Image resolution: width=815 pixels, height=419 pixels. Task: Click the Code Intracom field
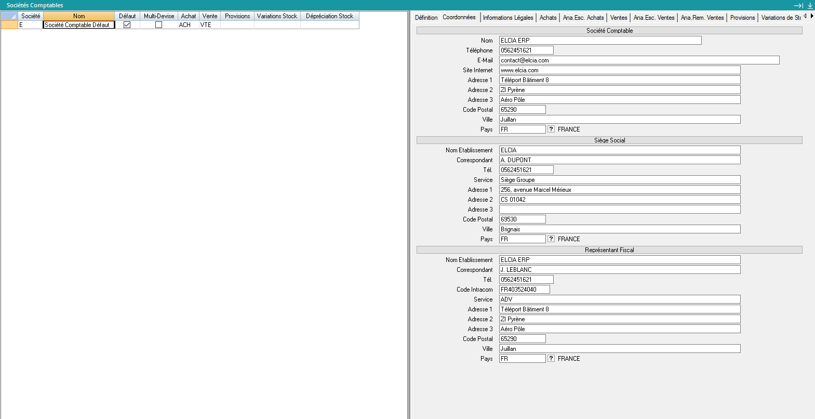point(524,290)
